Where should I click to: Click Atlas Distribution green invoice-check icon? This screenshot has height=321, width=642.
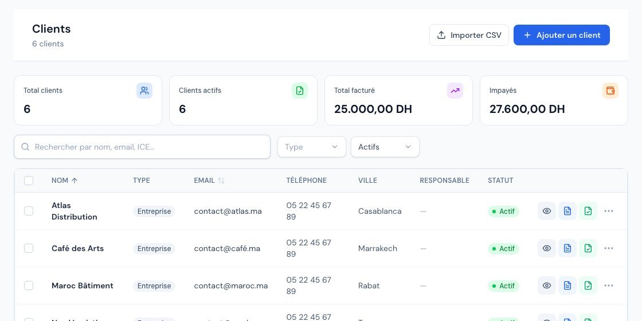(588, 211)
